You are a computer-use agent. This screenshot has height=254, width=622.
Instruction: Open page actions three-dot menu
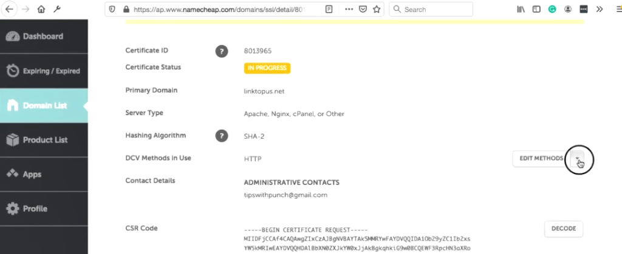(349, 9)
